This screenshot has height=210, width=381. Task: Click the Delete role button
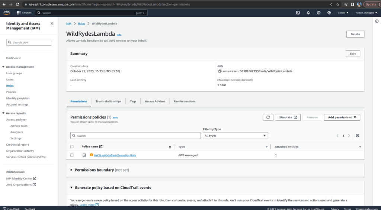click(355, 34)
